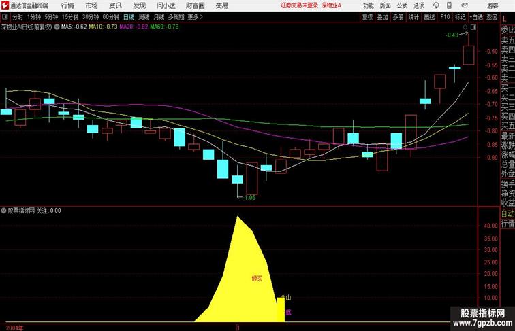Click the -1.05 low price marker
Viewport: 515px width, 331px height.
(248, 198)
